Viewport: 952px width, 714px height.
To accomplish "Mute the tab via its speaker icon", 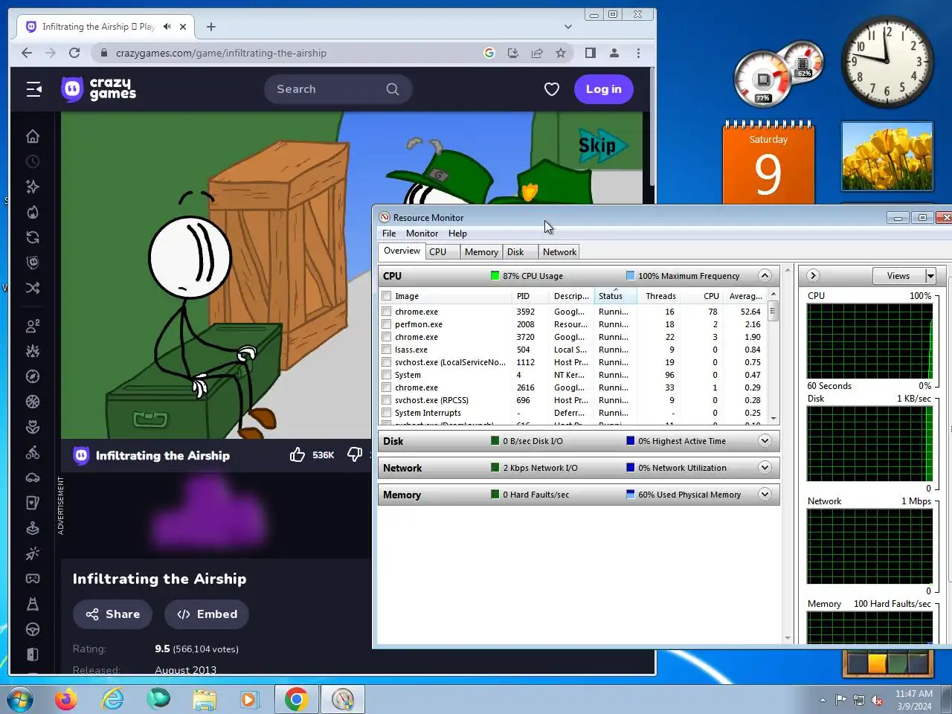I will click(x=167, y=27).
